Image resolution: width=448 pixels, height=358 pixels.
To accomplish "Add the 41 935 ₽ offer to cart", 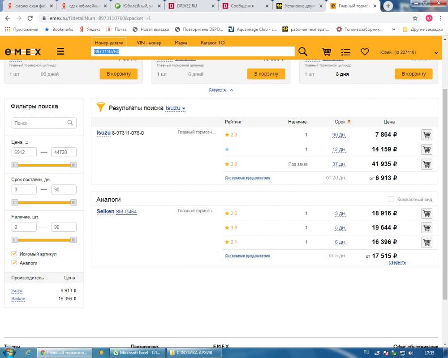I will pyautogui.click(x=426, y=164).
